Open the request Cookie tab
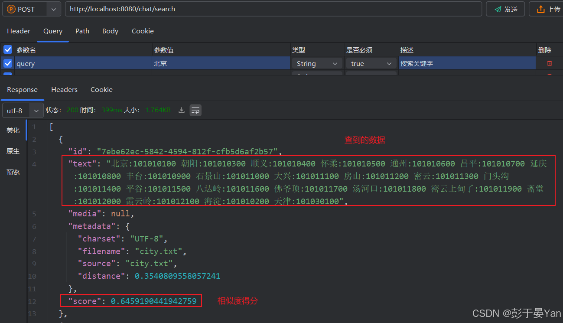 (x=143, y=31)
